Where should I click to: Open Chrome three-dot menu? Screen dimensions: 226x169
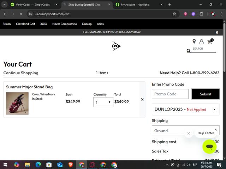coord(221,14)
